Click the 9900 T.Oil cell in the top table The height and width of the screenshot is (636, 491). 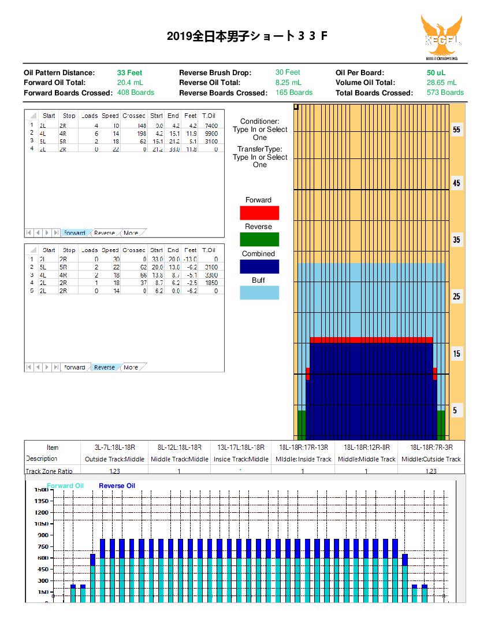point(210,134)
